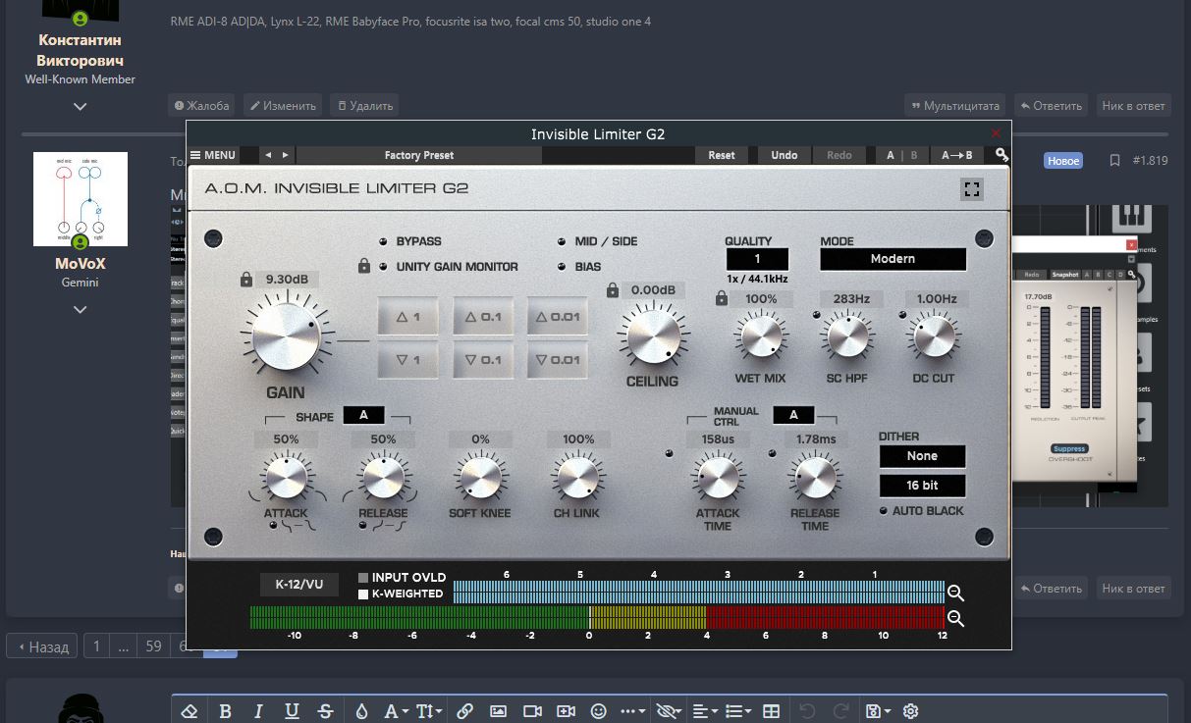Decrease gain by 0.01 with down triangle button
The image size is (1191, 723).
[x=558, y=360]
